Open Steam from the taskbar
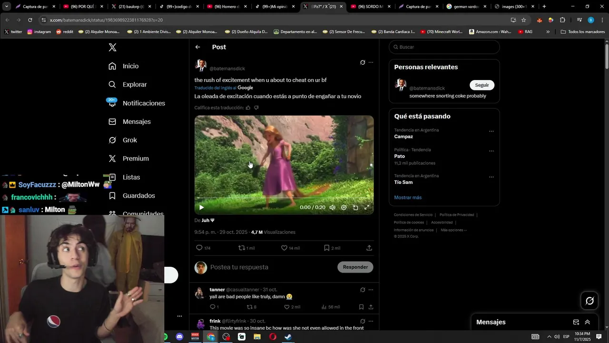This screenshot has height=343, width=609. (x=288, y=337)
